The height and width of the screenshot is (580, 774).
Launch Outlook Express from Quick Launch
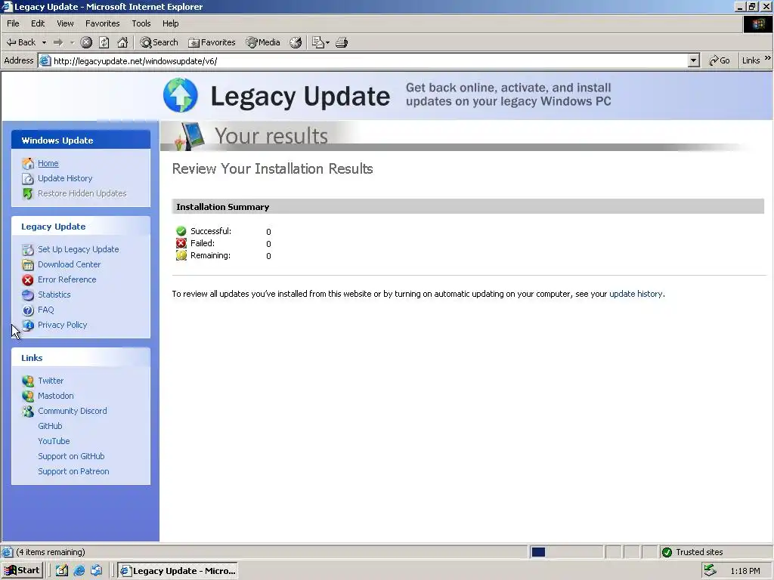pyautogui.click(x=96, y=571)
